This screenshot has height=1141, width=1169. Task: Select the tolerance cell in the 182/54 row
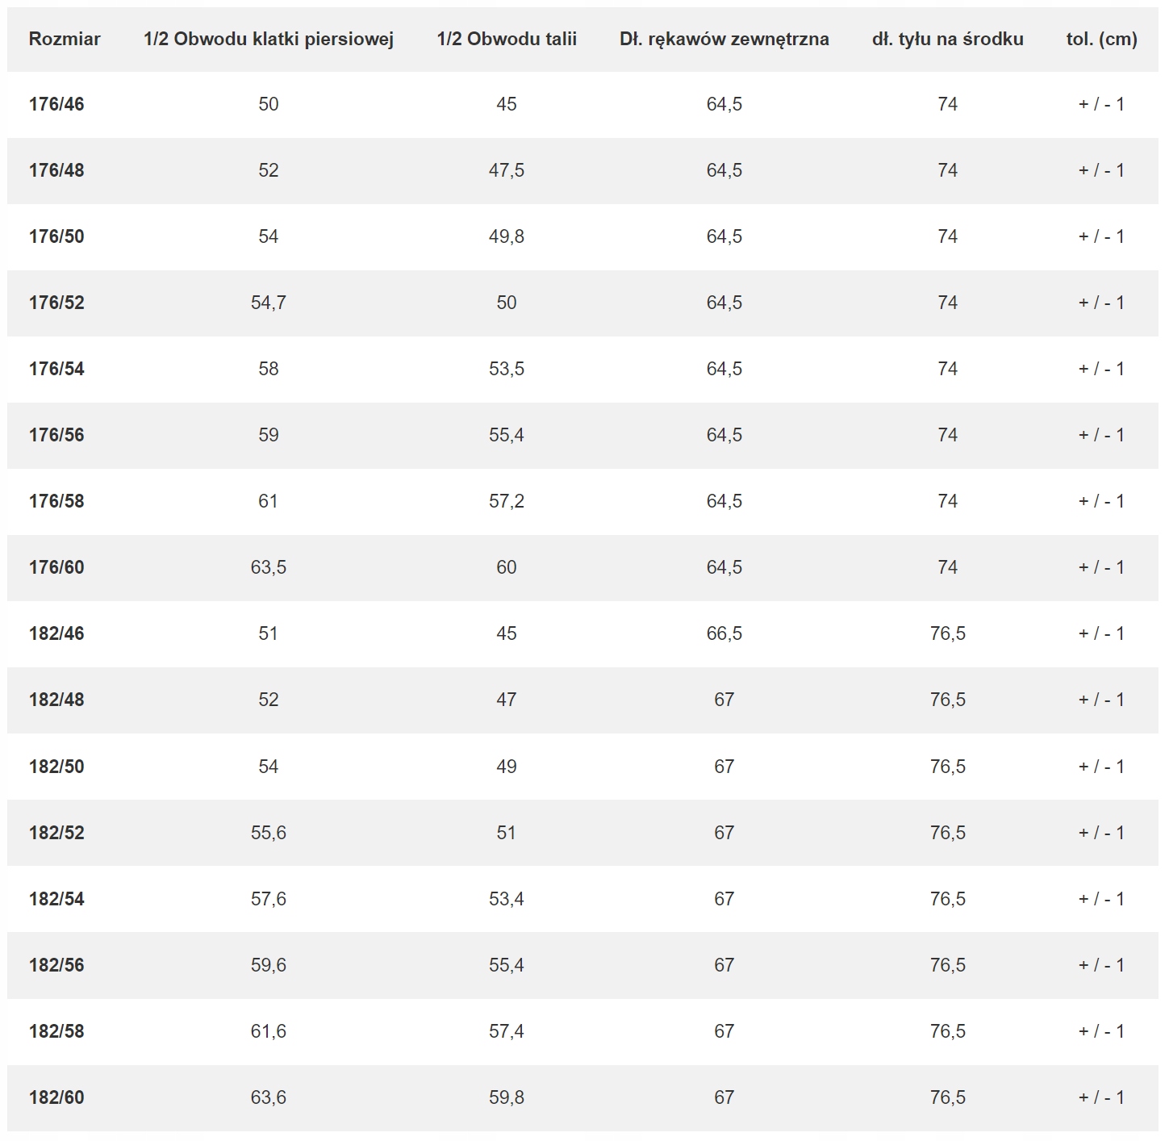pyautogui.click(x=1101, y=899)
